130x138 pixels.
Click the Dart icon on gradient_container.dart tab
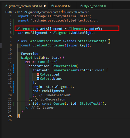pyautogui.click(x=6, y=6)
